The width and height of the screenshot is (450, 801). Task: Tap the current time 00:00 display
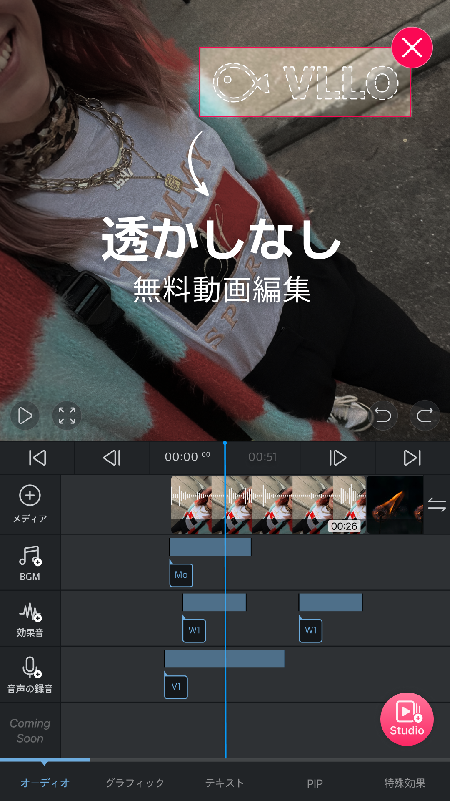(187, 457)
